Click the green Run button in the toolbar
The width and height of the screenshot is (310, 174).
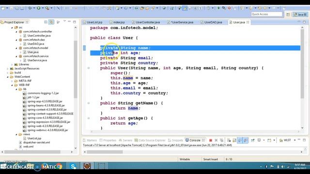[x=39, y=8]
